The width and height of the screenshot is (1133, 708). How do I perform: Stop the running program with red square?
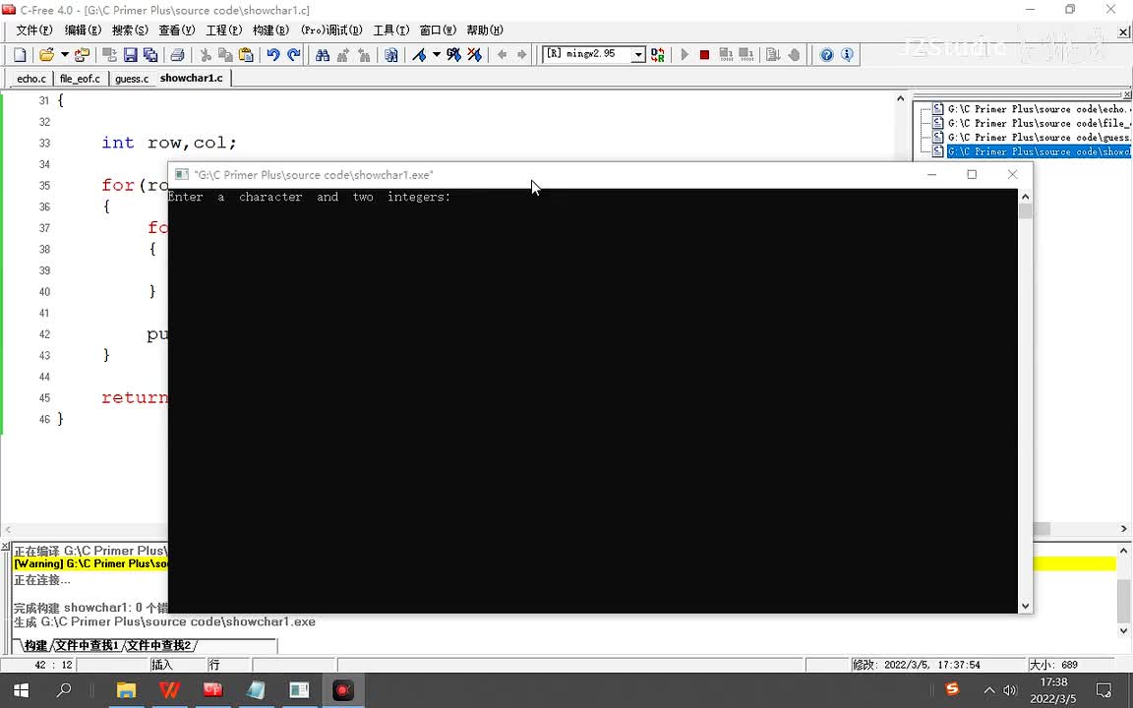[x=704, y=54]
